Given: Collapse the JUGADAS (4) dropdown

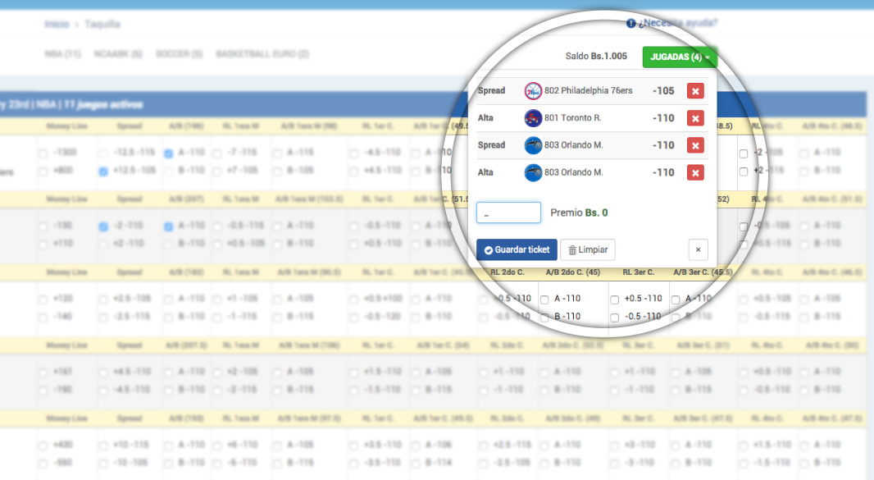Looking at the screenshot, I should (x=680, y=57).
